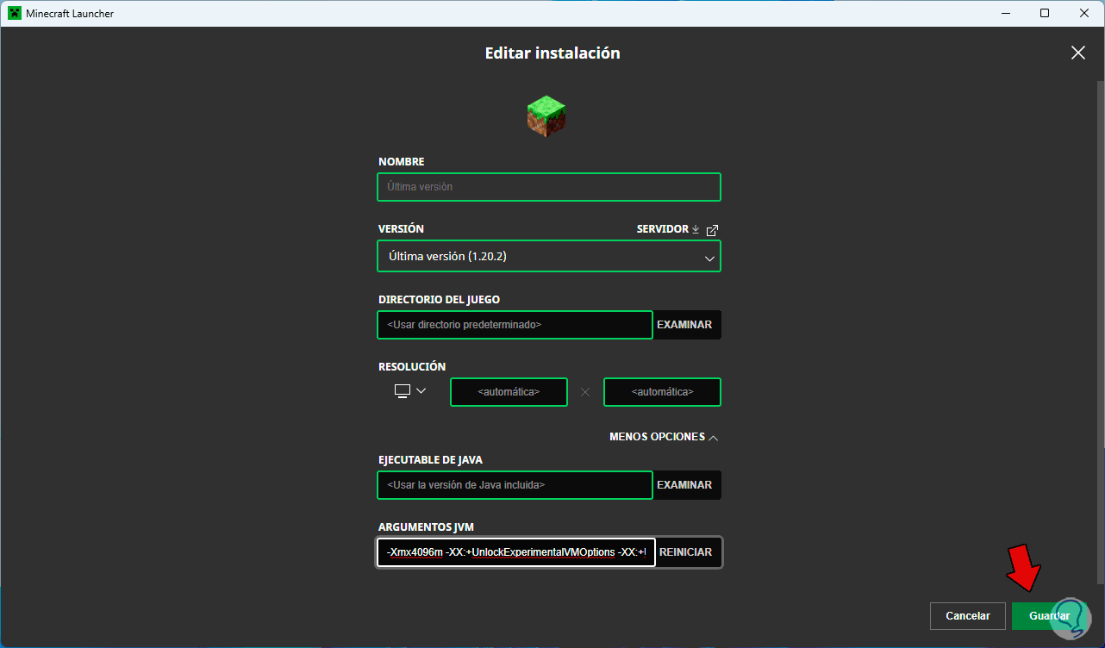Minimize the Minecraft Launcher window

pos(1005,13)
